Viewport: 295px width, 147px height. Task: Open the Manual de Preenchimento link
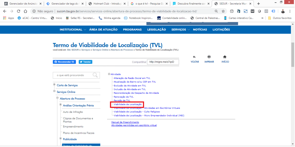(x=125, y=122)
